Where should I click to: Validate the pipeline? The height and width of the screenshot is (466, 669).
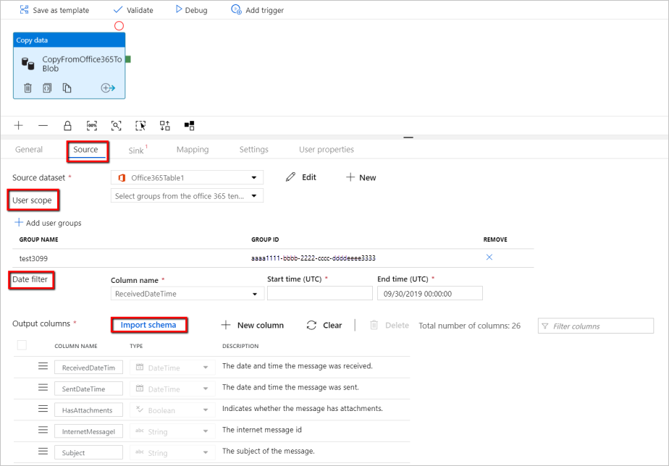click(x=132, y=9)
